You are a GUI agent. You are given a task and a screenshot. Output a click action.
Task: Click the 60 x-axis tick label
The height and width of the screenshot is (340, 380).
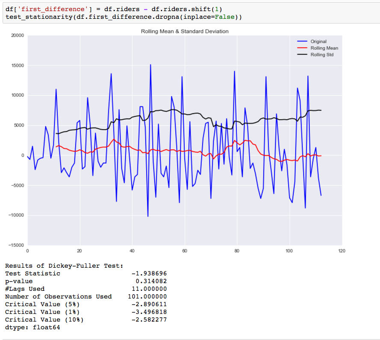pos(185,251)
